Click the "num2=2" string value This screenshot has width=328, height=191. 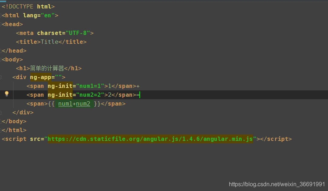click(90, 95)
